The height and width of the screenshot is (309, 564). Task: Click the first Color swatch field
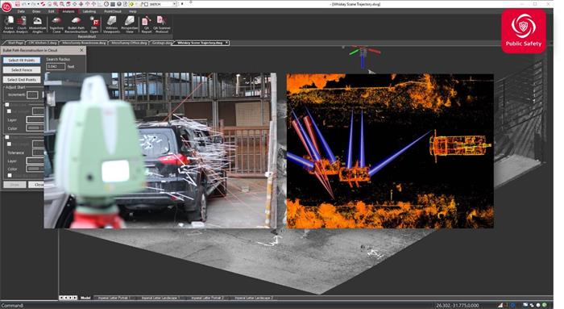click(35, 128)
